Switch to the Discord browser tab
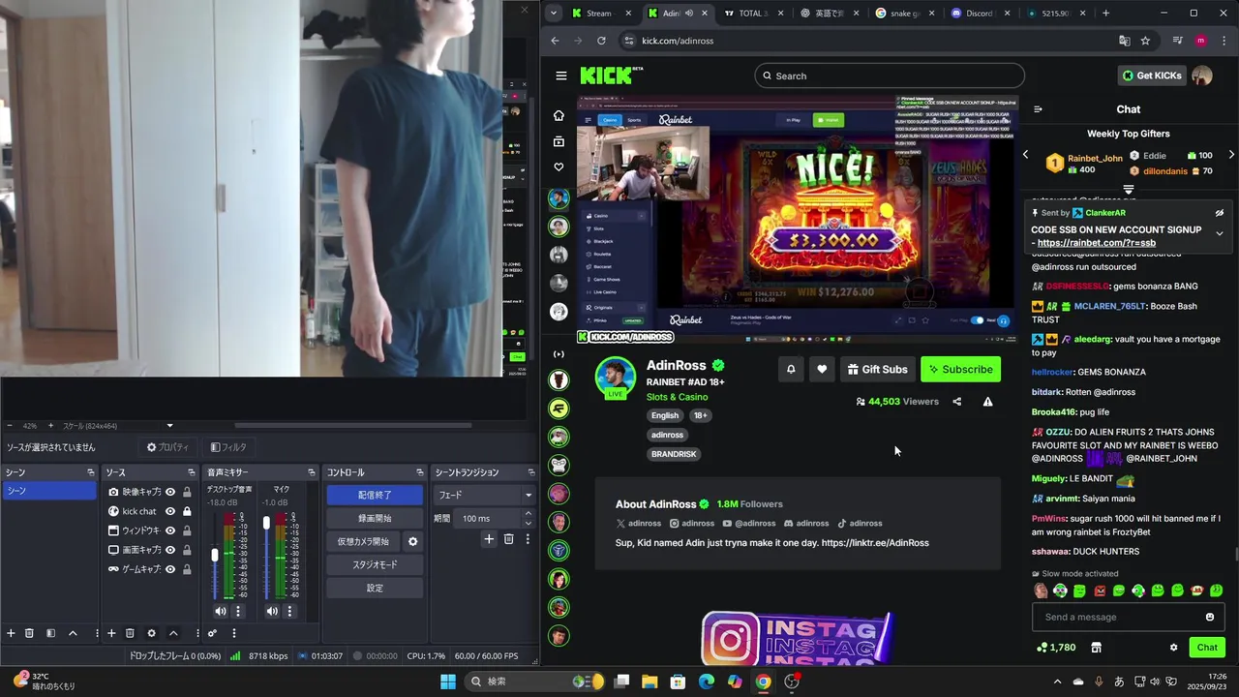The image size is (1239, 697). point(981,14)
